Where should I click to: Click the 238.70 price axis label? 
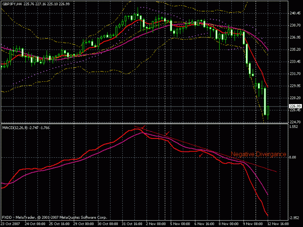tap(295, 25)
